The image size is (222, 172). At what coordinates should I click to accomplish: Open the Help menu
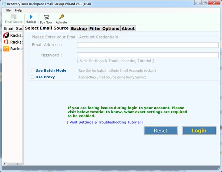point(18,10)
